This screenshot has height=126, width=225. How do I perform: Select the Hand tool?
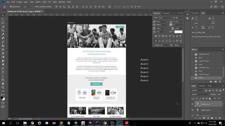pyautogui.click(x=3, y=83)
